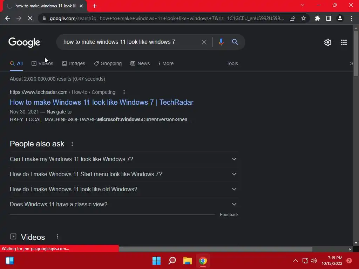Click the Feedback link

pos(229,215)
